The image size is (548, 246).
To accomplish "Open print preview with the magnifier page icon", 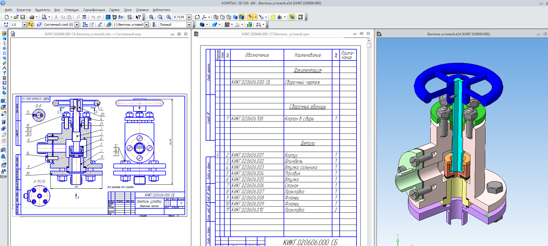I will (x=44, y=17).
